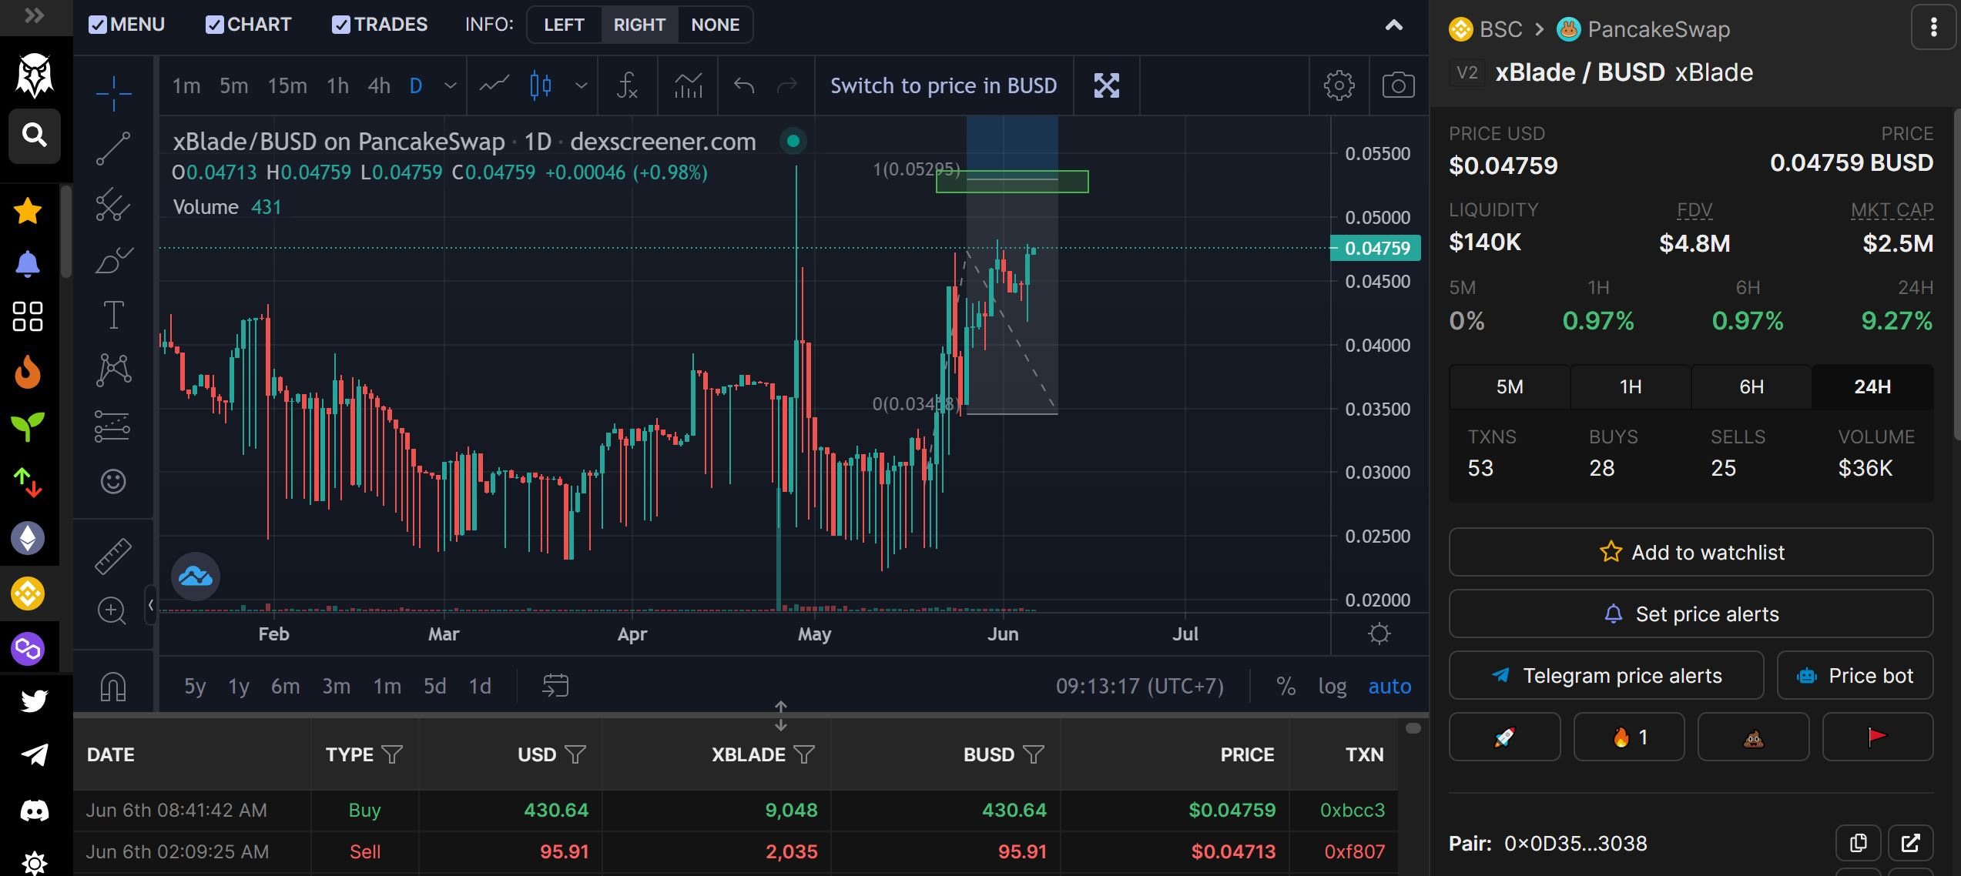Open the TYPE column filter
1961x876 pixels.
click(393, 754)
